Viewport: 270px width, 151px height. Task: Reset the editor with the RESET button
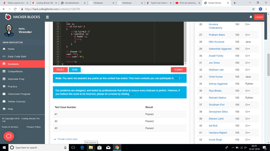[60, 70]
